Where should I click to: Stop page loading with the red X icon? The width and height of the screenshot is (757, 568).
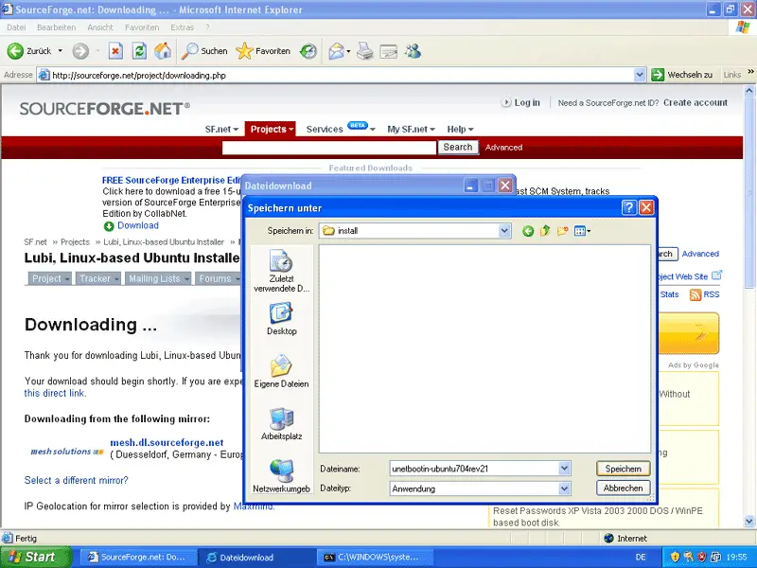click(x=115, y=51)
